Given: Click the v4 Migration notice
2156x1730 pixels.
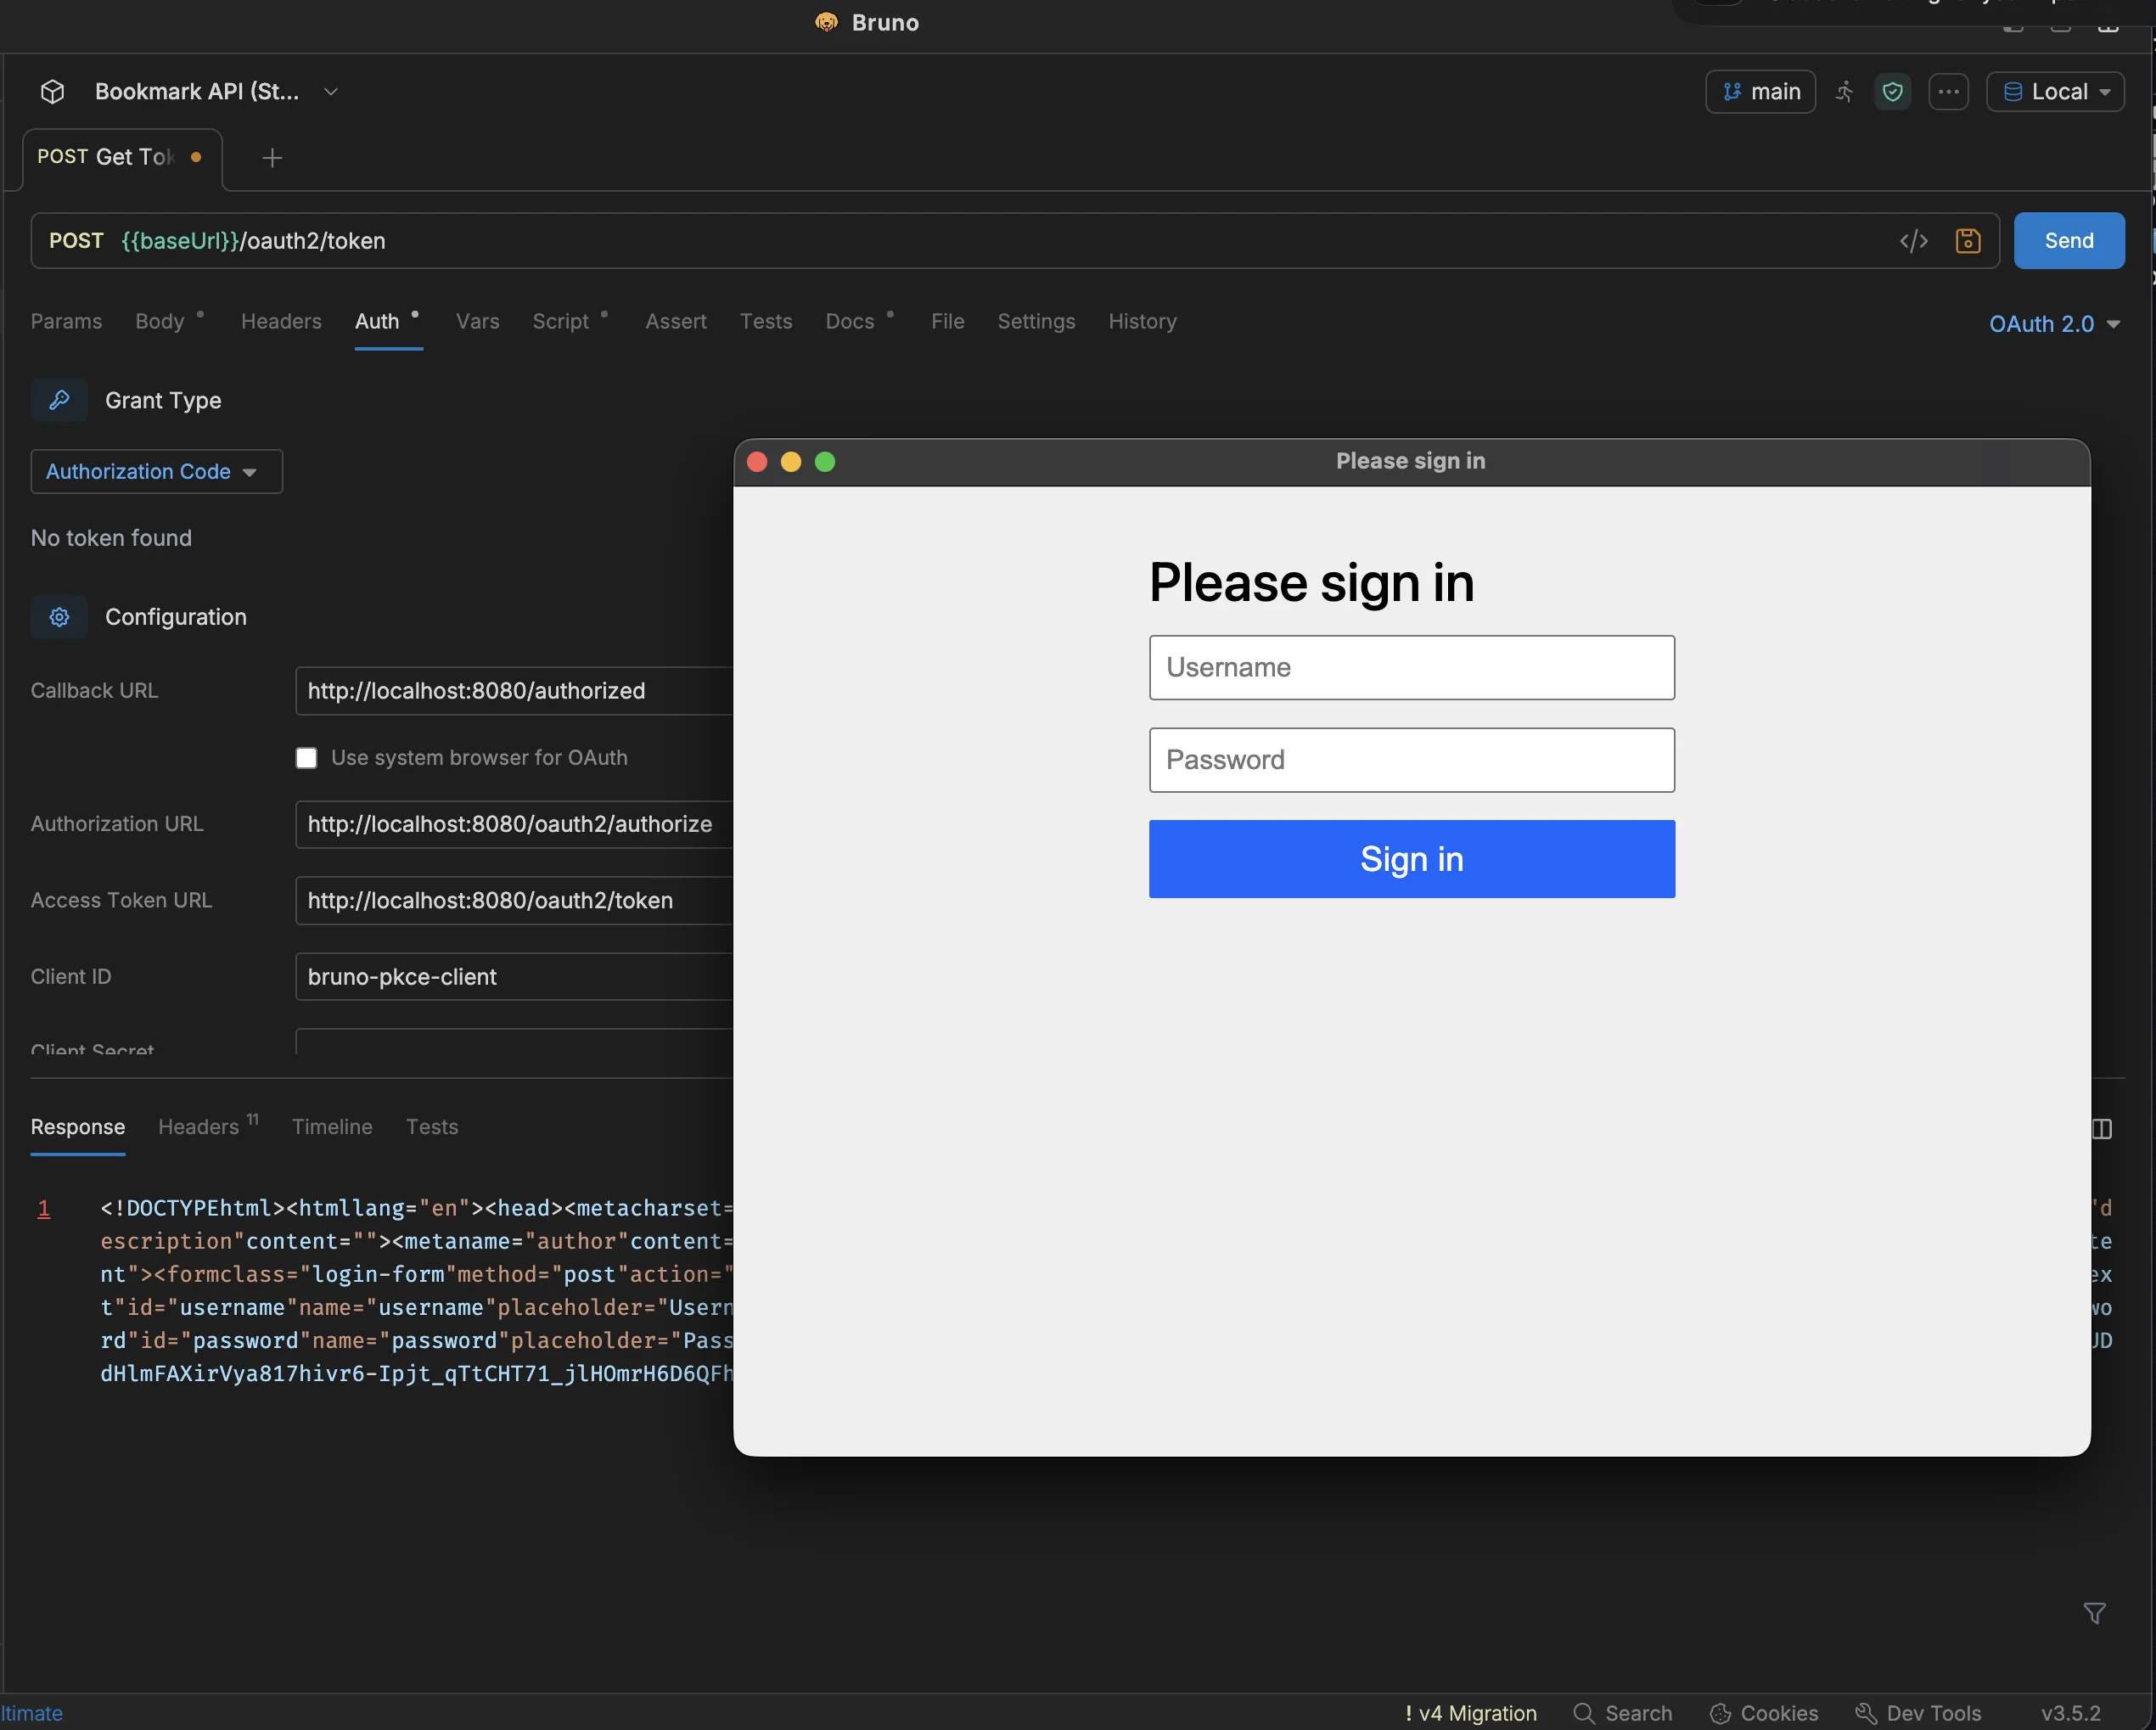Looking at the screenshot, I should pos(1470,1713).
